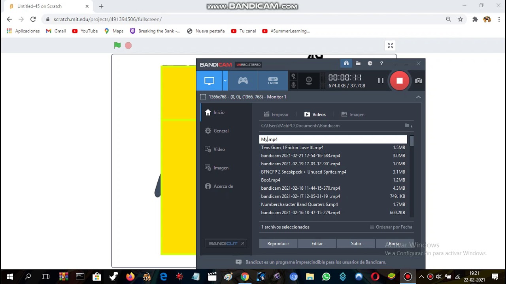Open Bandicam scheduled recording clock icon
The image size is (506, 284).
370,64
